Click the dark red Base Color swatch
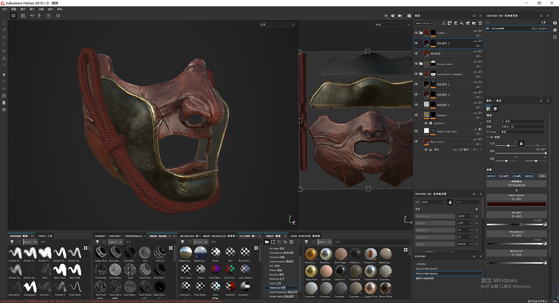 point(516,204)
